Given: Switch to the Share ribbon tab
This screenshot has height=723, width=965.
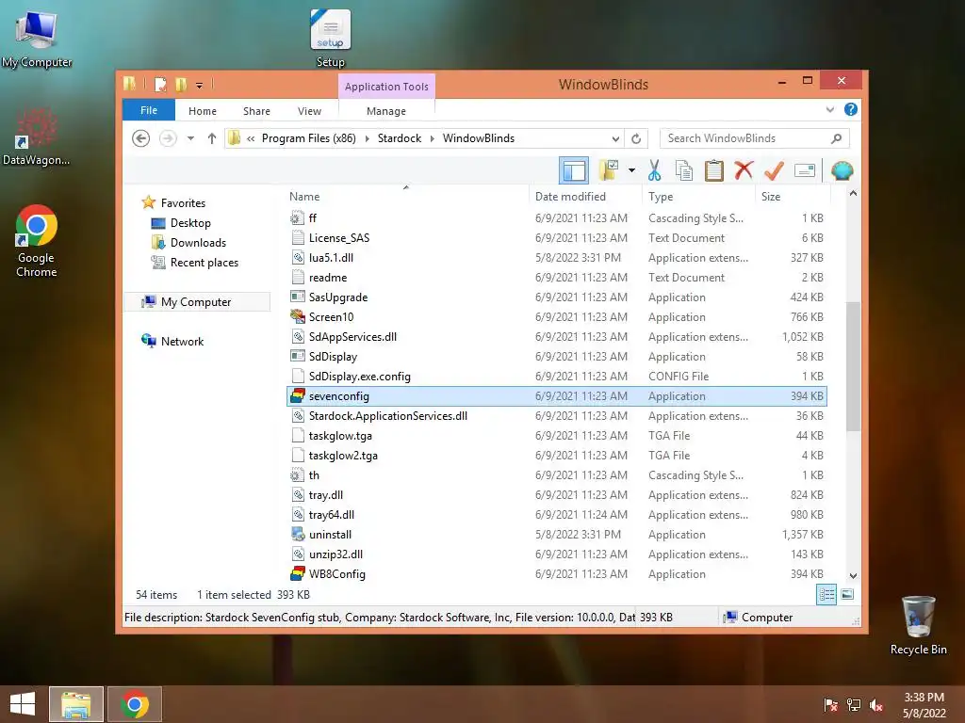Looking at the screenshot, I should tap(256, 111).
